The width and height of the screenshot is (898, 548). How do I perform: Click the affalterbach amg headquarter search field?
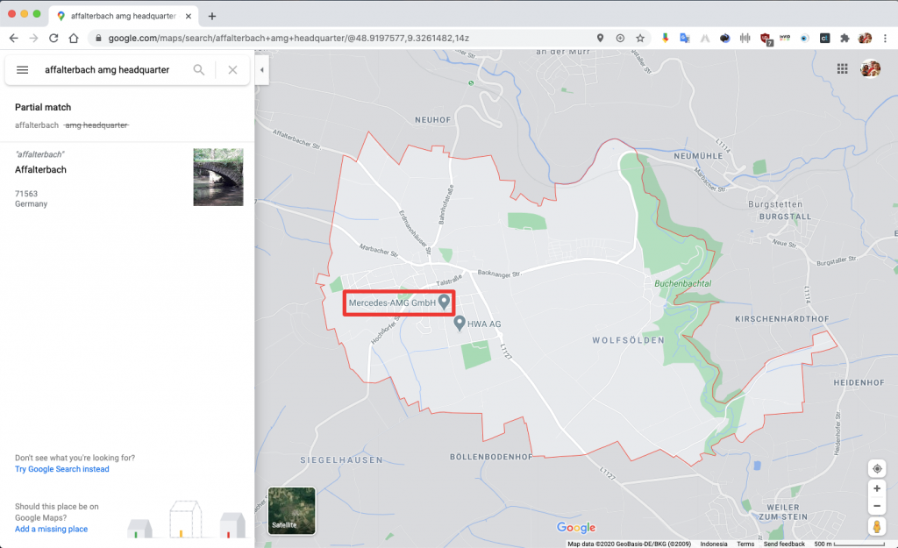[107, 70]
